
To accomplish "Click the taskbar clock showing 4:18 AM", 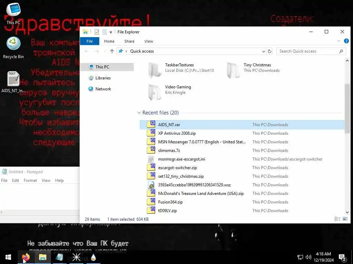I will point(323,257).
